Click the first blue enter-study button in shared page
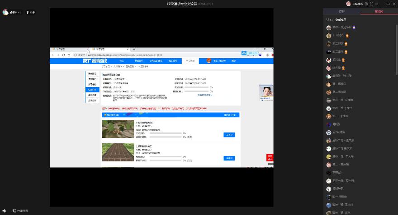The width and height of the screenshot is (398, 215). click(x=229, y=135)
